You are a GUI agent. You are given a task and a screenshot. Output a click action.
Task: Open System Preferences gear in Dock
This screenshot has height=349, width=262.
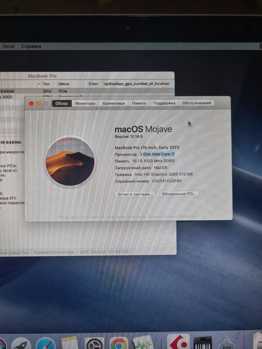pyautogui.click(x=94, y=343)
